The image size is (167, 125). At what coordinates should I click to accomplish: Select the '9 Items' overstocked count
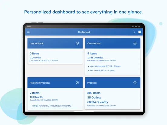(92, 53)
